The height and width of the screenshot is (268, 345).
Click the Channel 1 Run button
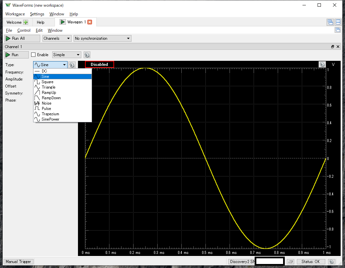[16, 55]
